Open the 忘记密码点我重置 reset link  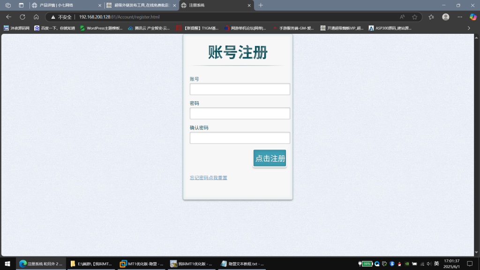[x=208, y=178]
